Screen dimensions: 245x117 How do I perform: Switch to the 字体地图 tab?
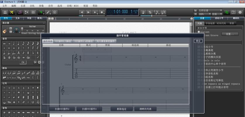click(210, 23)
